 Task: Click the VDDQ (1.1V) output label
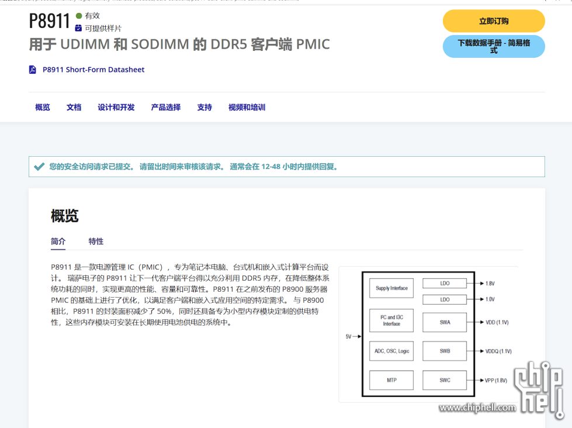tap(498, 351)
